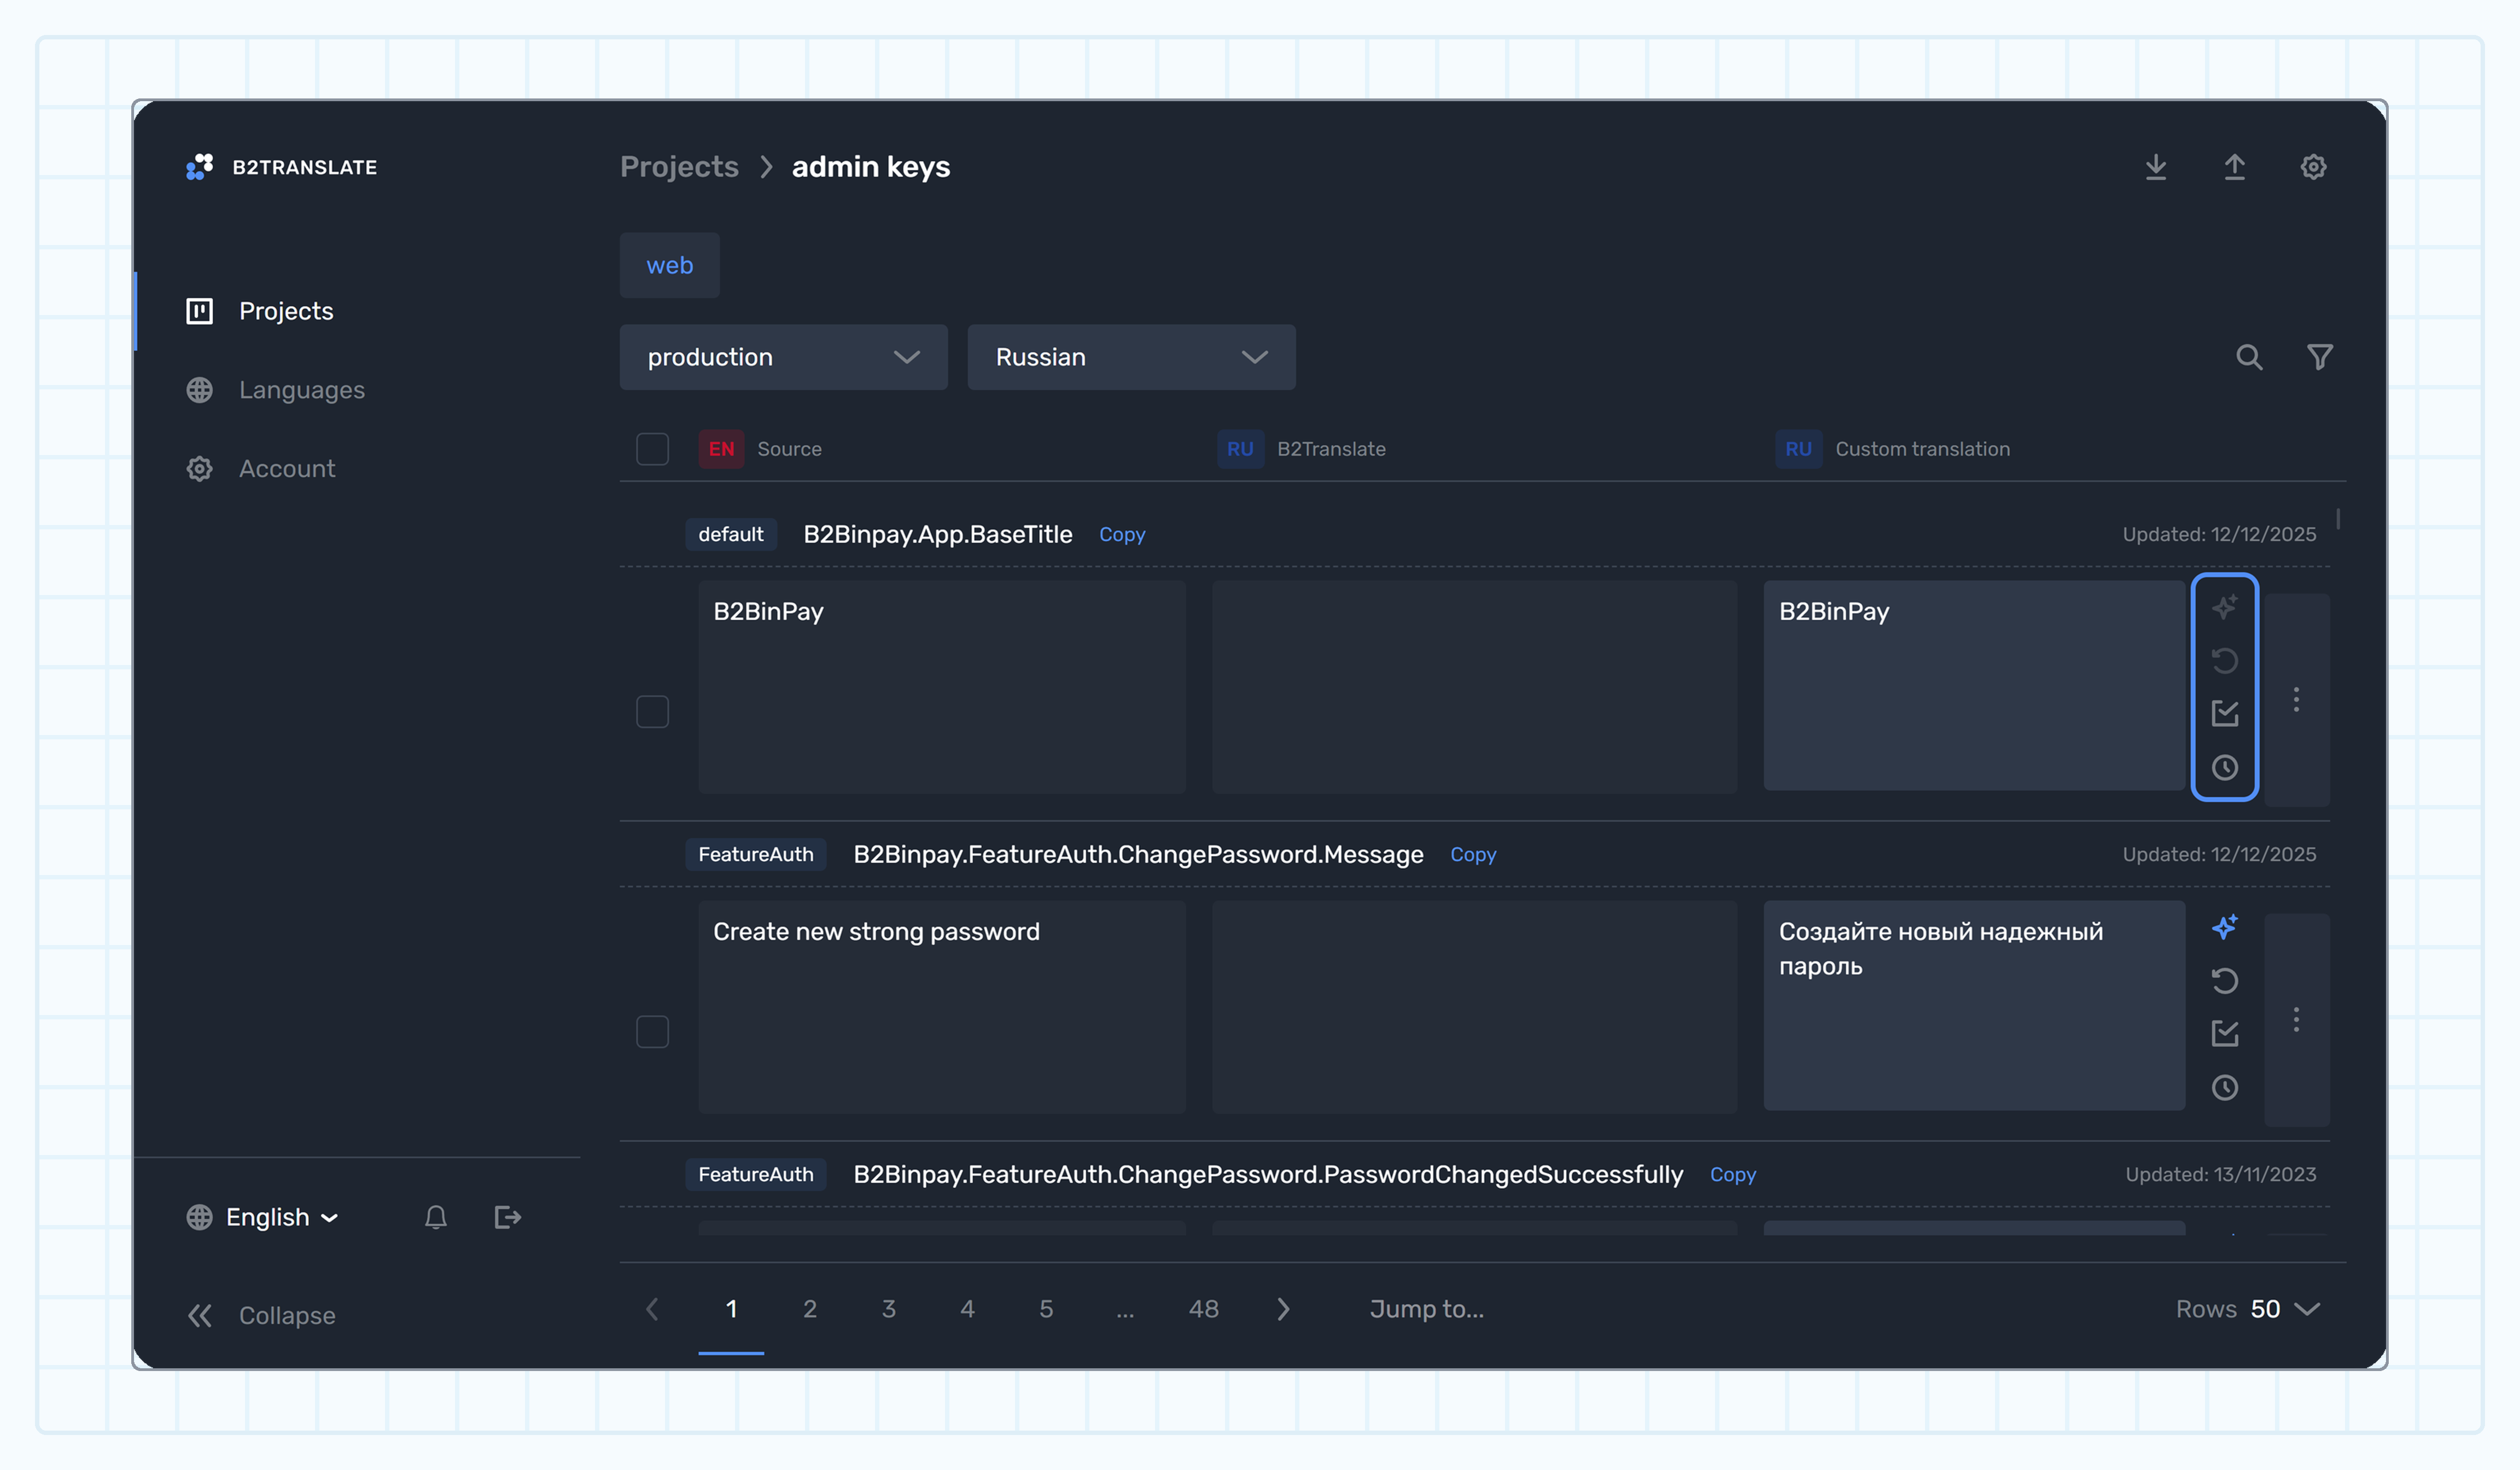Click revert icon for ChangePassword.Message row
2520x1470 pixels.
point(2224,981)
